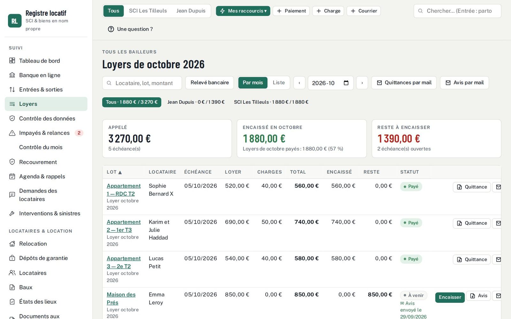This screenshot has width=511, height=319.
Task: Select filter chip Tous 1 880 € / 3 270 €
Action: click(x=132, y=102)
